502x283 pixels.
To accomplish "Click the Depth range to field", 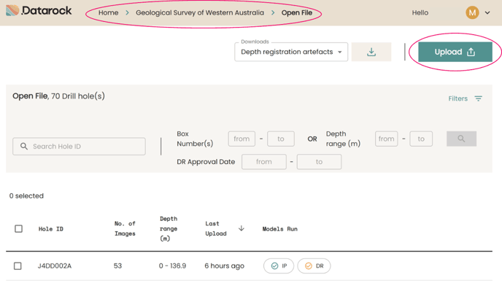I will [x=421, y=139].
